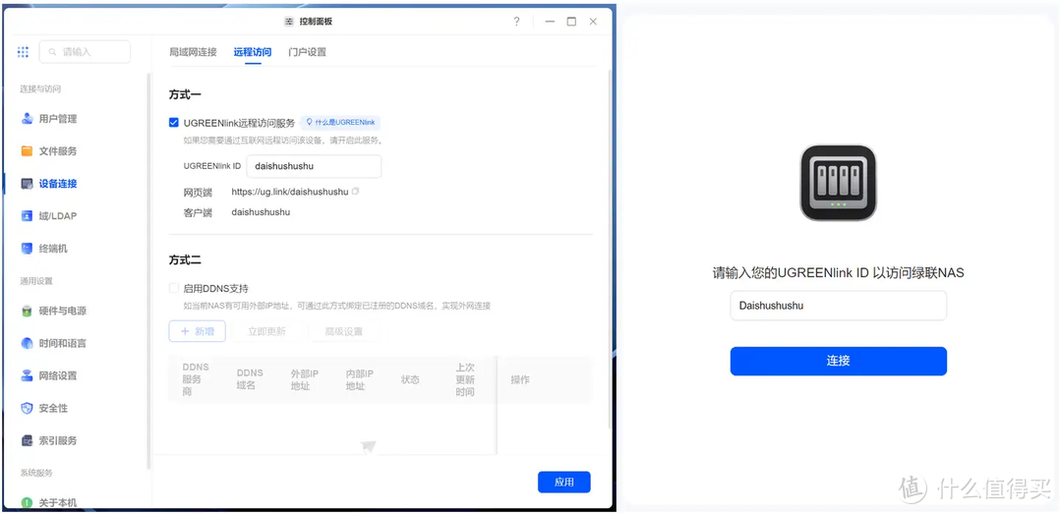Select the Remote Access (远程访问) tab
The width and height of the screenshot is (1062, 514).
tap(253, 51)
